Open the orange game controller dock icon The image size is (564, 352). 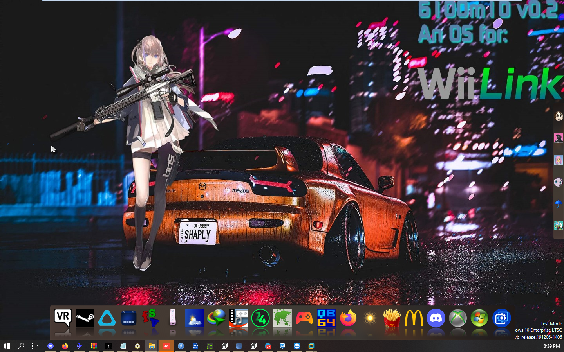pos(304,318)
